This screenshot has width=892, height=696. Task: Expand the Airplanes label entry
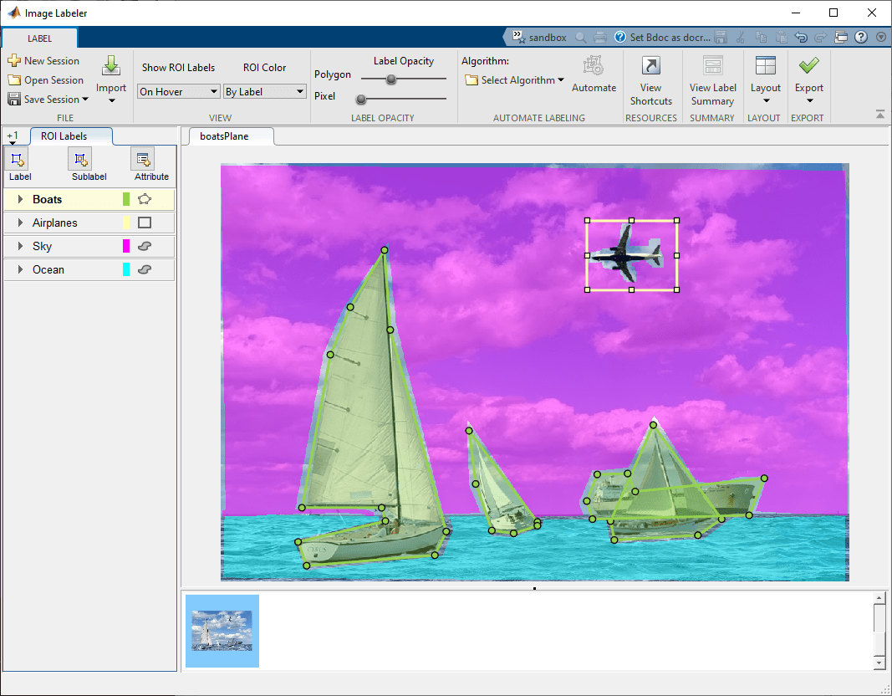(x=20, y=223)
